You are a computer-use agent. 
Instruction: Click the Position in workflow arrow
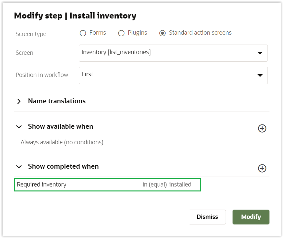pyautogui.click(x=260, y=75)
